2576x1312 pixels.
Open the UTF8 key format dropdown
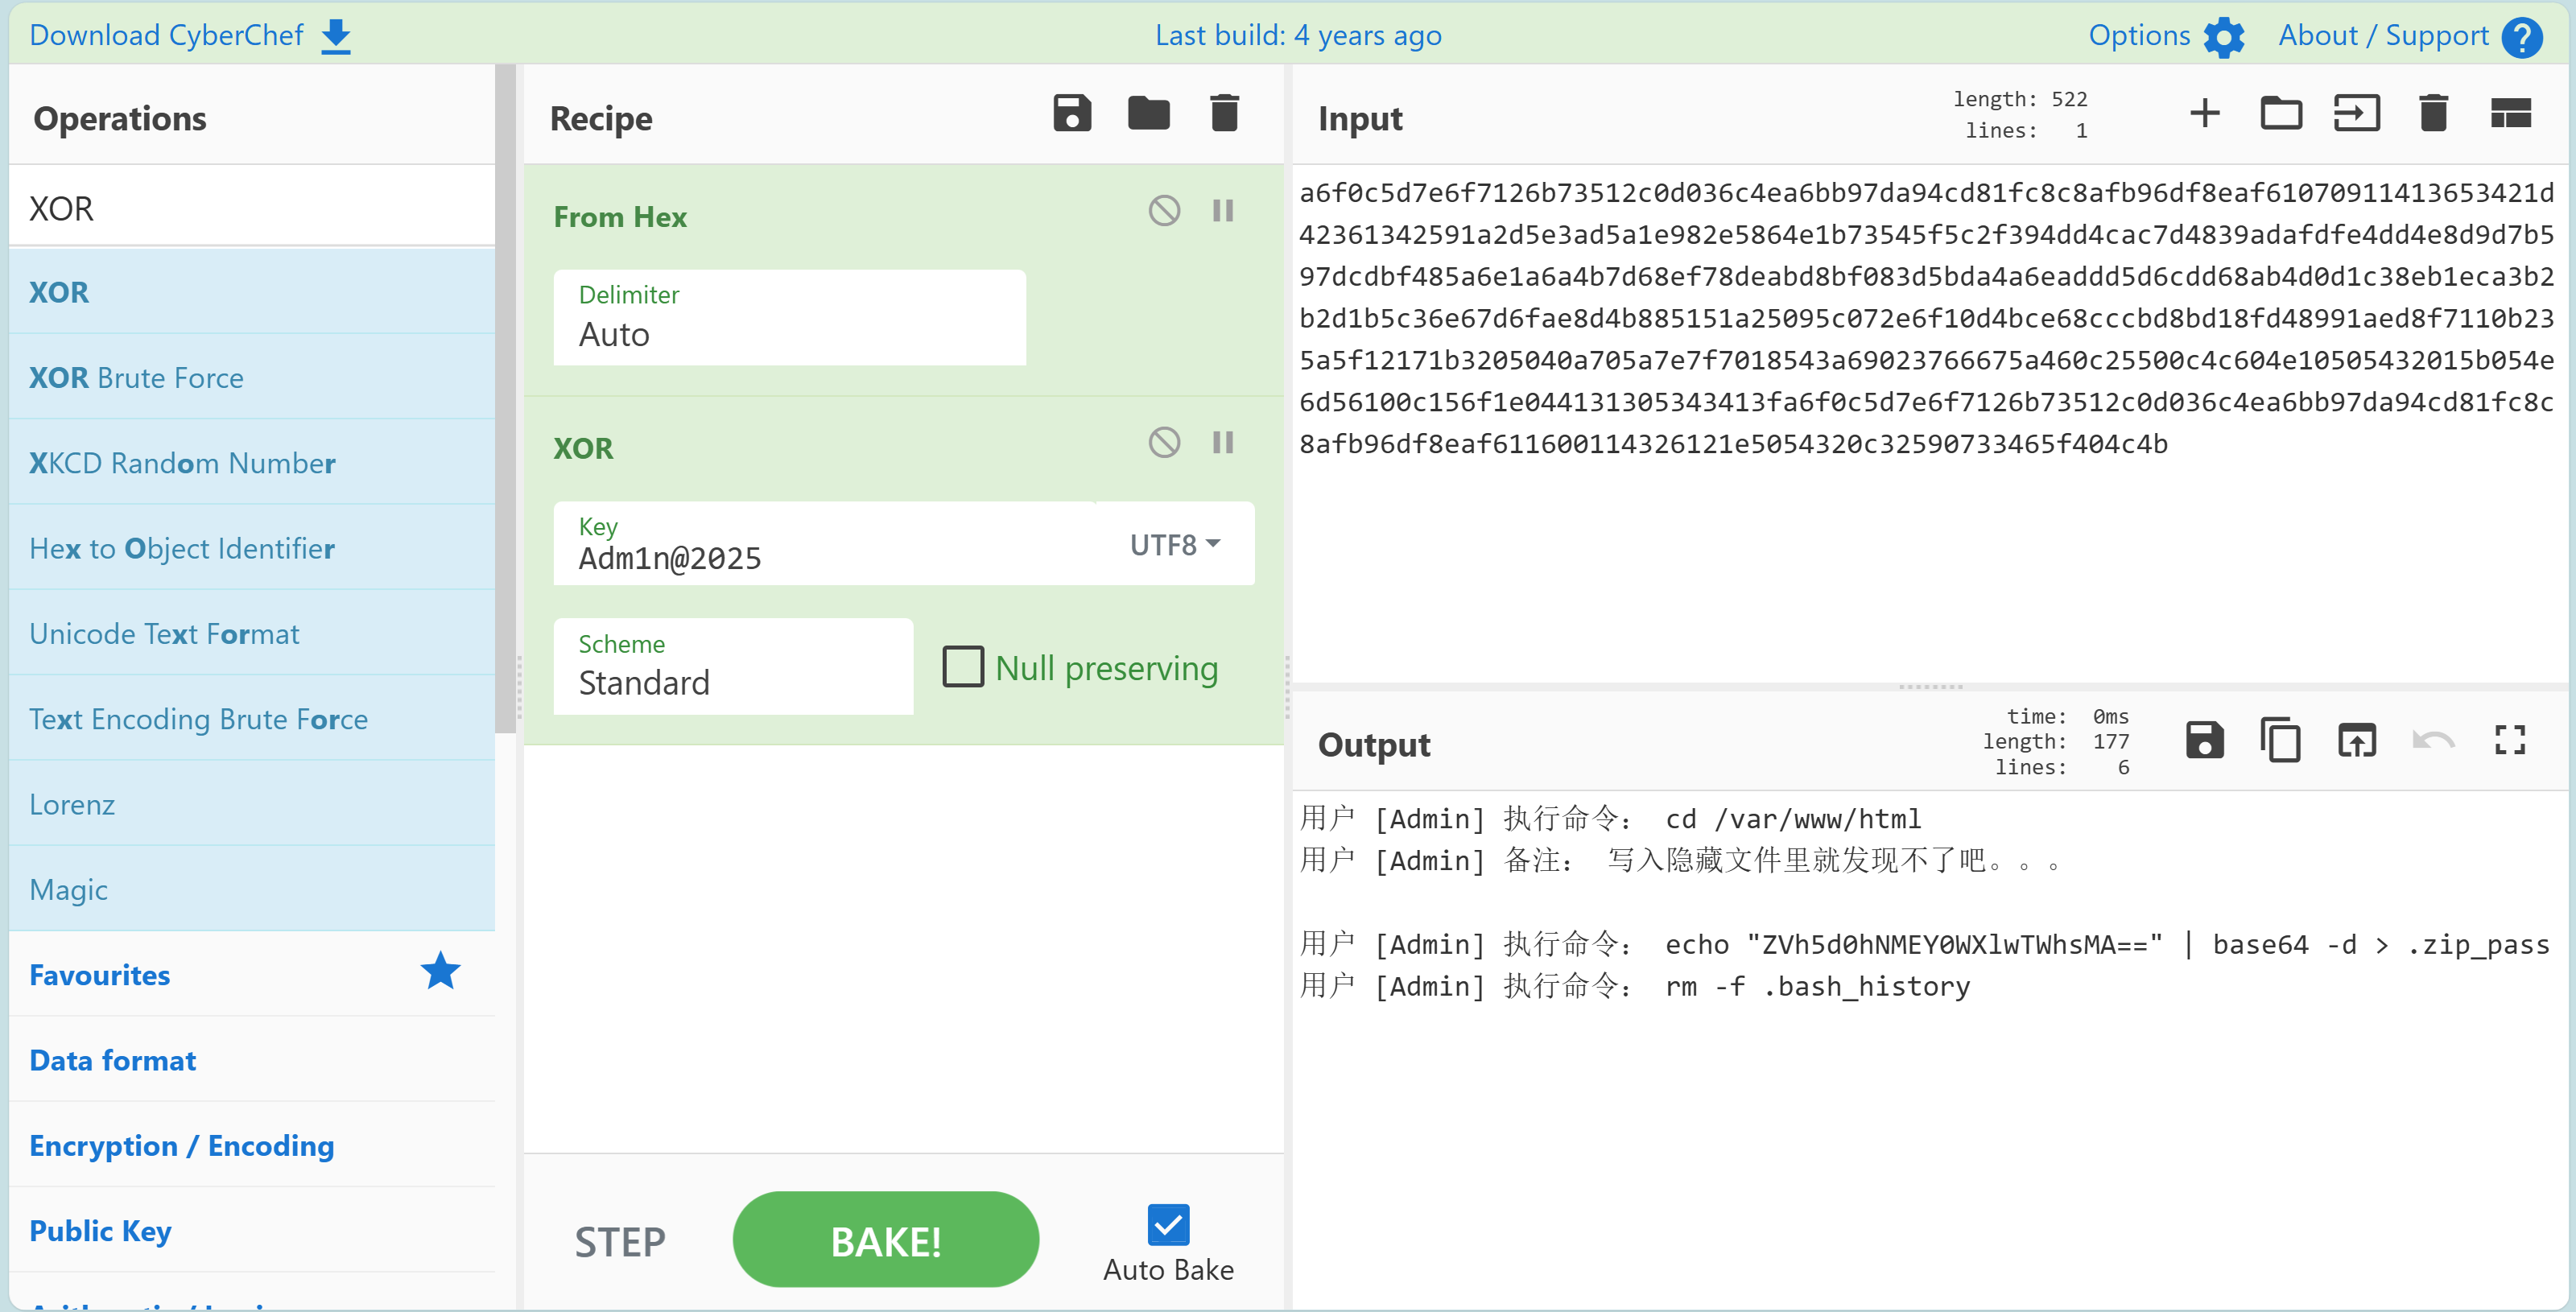1174,544
